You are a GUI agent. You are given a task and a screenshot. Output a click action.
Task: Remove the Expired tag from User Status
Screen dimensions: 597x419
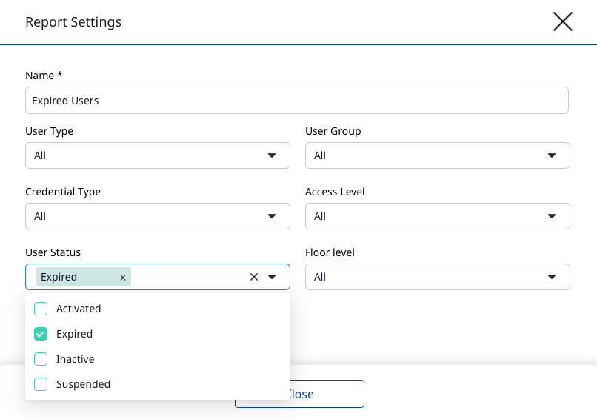(123, 278)
